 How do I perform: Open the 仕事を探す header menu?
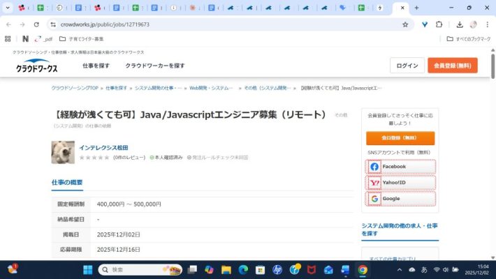[x=96, y=66]
